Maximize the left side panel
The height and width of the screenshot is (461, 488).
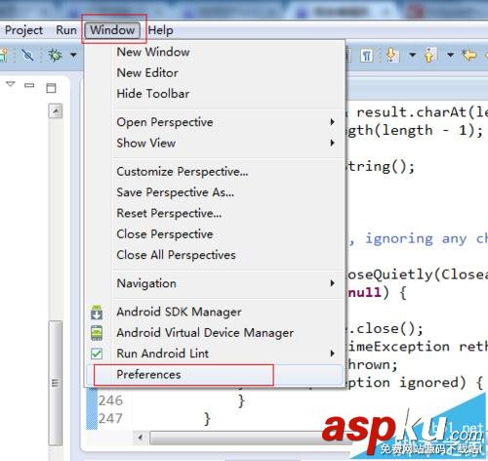pos(51,88)
